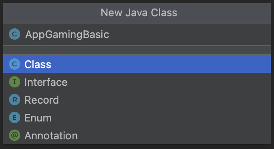Click the highlighted blue Class row
The width and height of the screenshot is (274, 149).
[137, 64]
